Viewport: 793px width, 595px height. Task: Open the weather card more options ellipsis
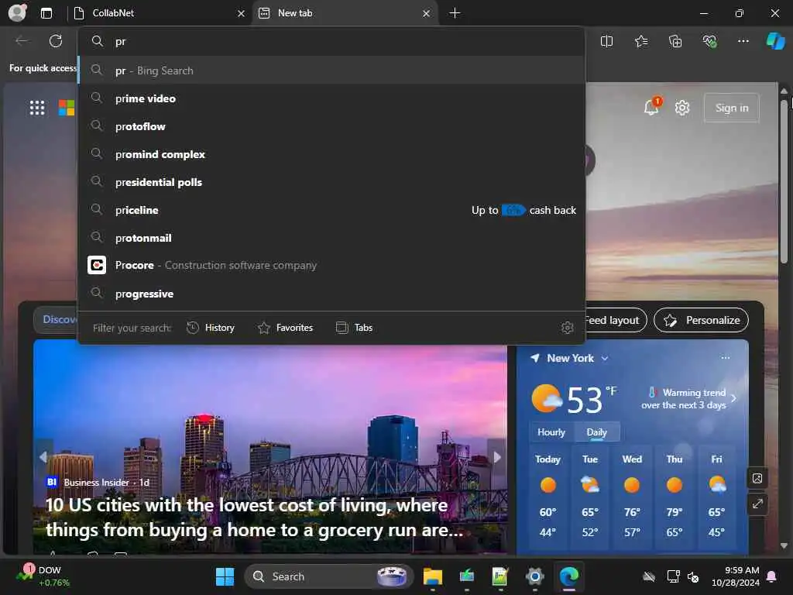coord(725,358)
